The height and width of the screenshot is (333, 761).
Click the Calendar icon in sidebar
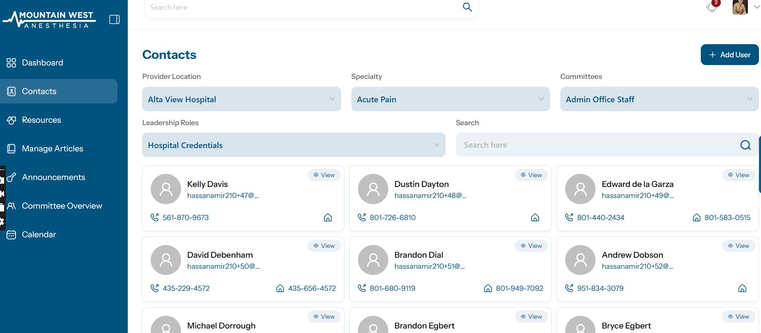point(11,234)
